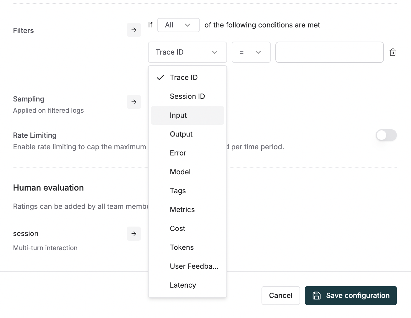The image size is (411, 318).
Task: Select Tags from the menu
Action: pyautogui.click(x=178, y=191)
